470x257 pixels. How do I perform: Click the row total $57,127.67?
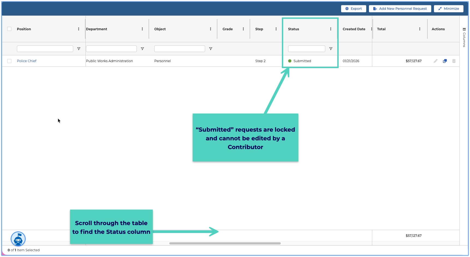click(x=413, y=61)
